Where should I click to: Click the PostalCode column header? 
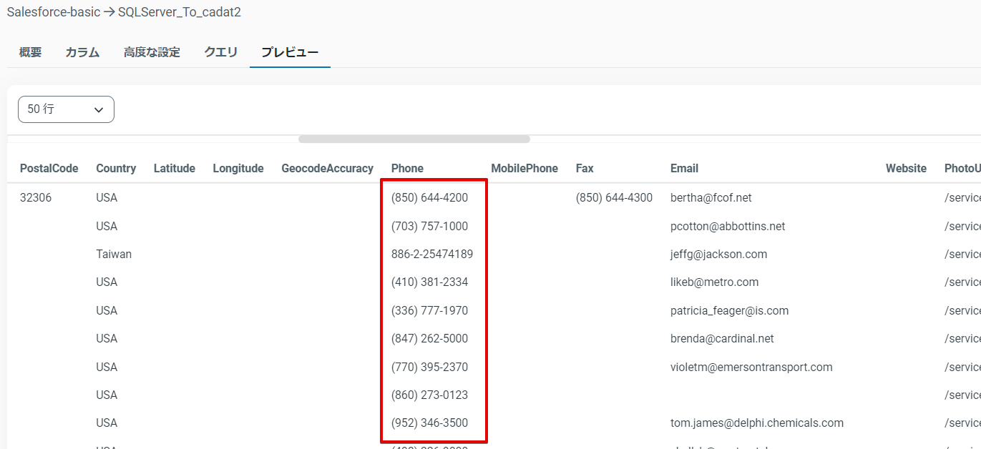[49, 169]
